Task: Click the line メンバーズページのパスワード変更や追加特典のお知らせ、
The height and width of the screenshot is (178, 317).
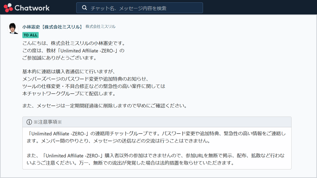Action: [86, 79]
